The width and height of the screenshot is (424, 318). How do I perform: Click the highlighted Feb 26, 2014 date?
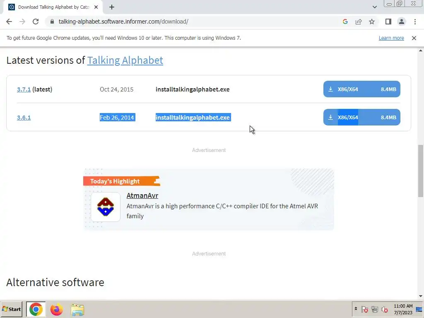coord(117,117)
